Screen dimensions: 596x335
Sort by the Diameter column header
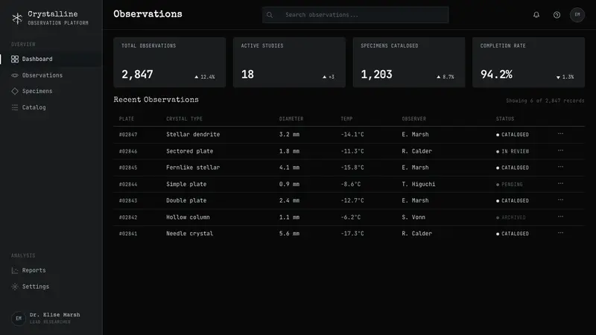point(291,119)
